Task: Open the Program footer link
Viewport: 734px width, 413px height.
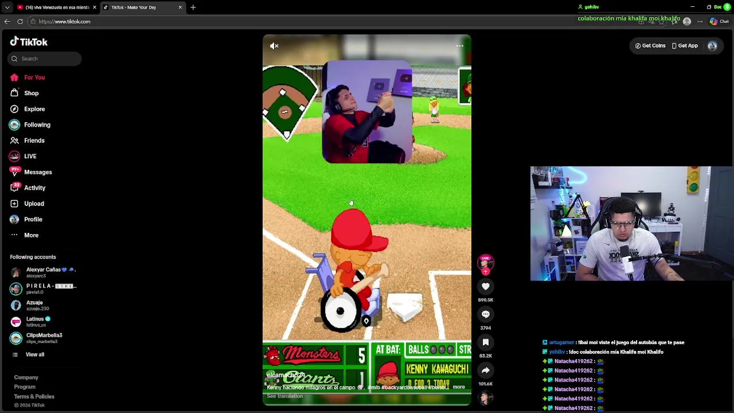Action: (x=25, y=387)
